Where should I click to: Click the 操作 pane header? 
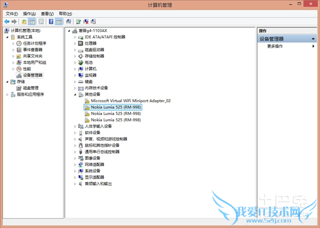tap(287, 31)
